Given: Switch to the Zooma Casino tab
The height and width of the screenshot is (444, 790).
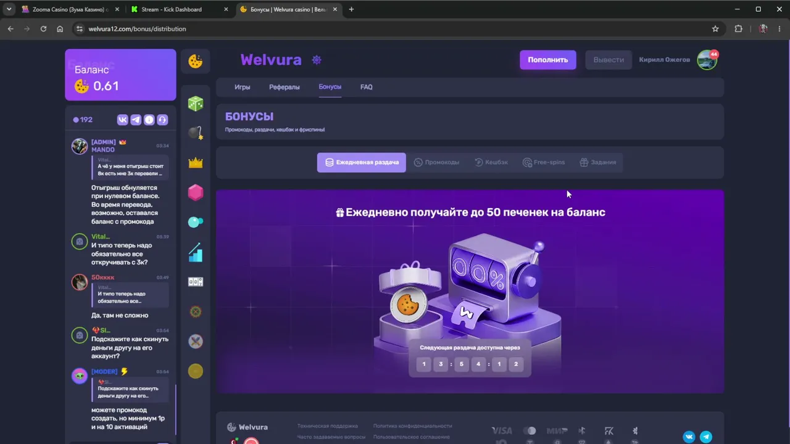Looking at the screenshot, I should (70, 9).
